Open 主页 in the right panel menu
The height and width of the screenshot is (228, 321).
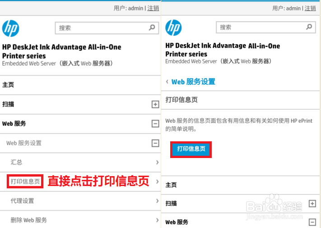coord(240,185)
